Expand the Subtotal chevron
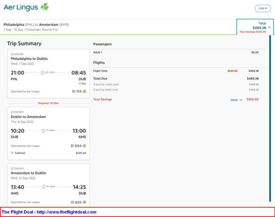275x217 pixels. point(12,153)
